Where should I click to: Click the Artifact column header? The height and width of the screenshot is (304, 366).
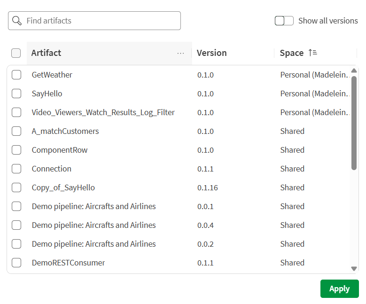click(46, 53)
